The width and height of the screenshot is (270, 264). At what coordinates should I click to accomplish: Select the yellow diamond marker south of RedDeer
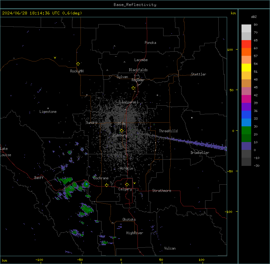[133, 88]
